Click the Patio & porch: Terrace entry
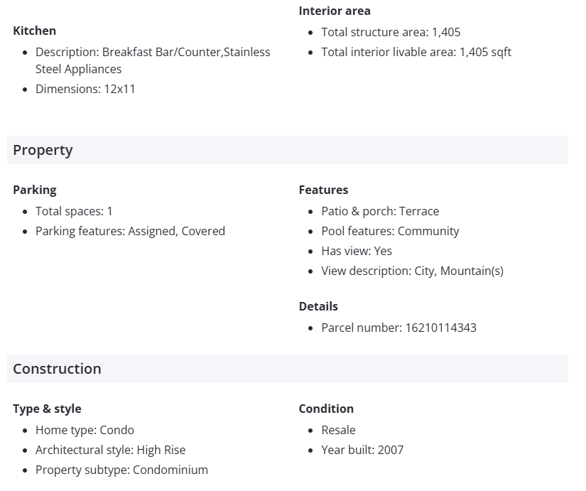586x491 pixels. click(x=380, y=211)
